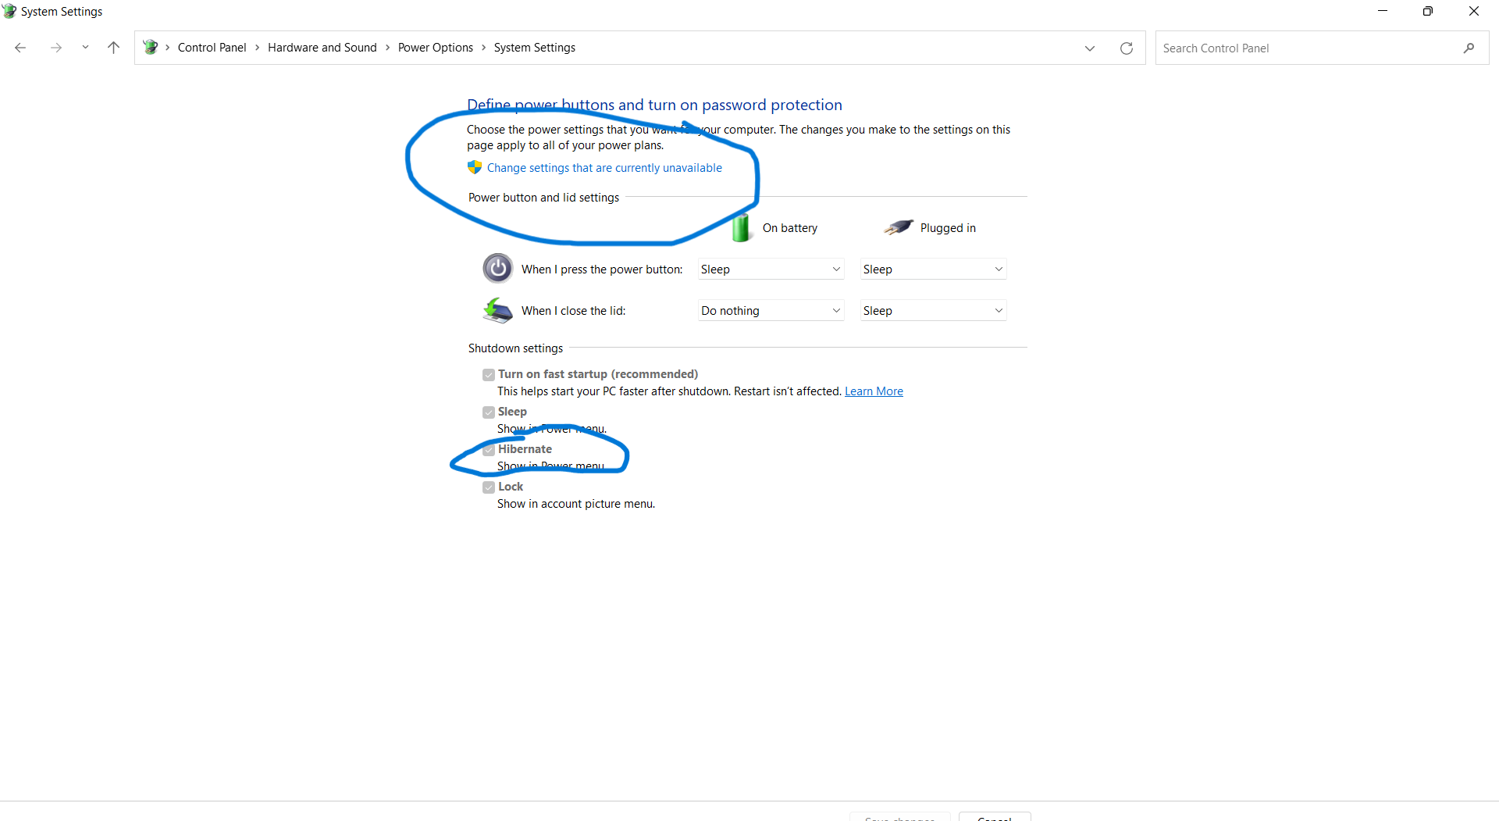Image resolution: width=1499 pixels, height=821 pixels.
Task: Click the power button icon
Action: [497, 269]
